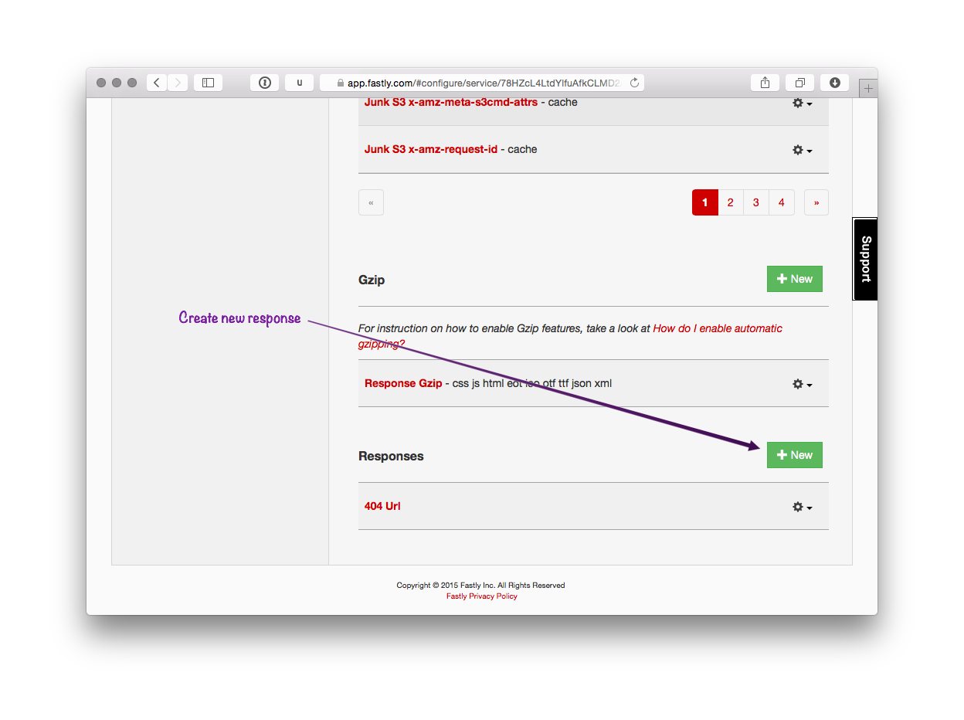
Task: Select pagination page 2
Action: 731,202
